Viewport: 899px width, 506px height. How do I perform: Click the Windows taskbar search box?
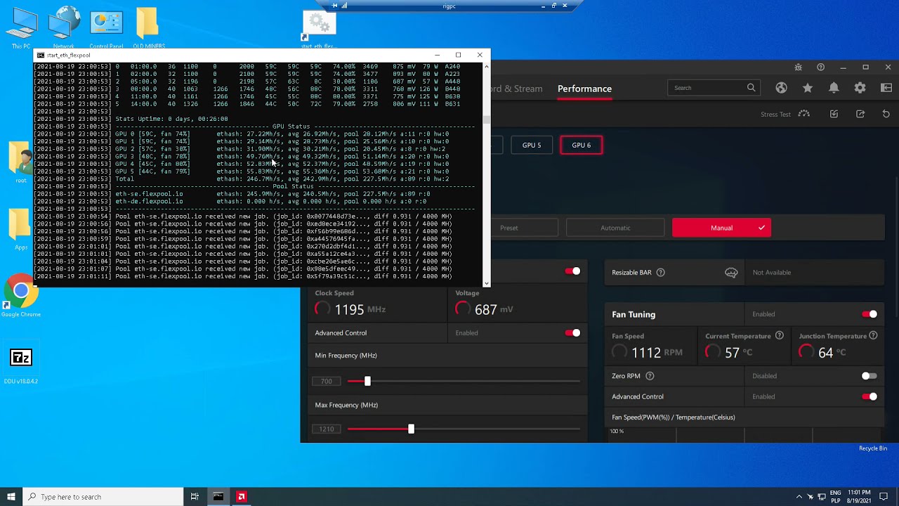103,497
